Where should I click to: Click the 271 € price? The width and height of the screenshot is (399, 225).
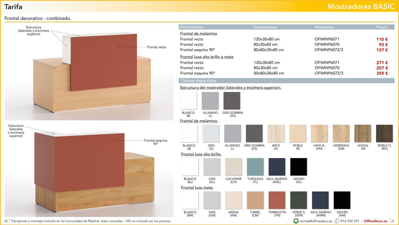[x=382, y=63]
